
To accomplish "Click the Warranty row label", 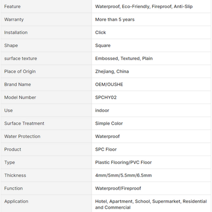I will (x=14, y=19).
